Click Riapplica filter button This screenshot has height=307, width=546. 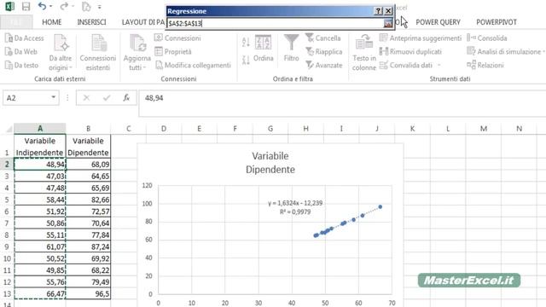[324, 51]
